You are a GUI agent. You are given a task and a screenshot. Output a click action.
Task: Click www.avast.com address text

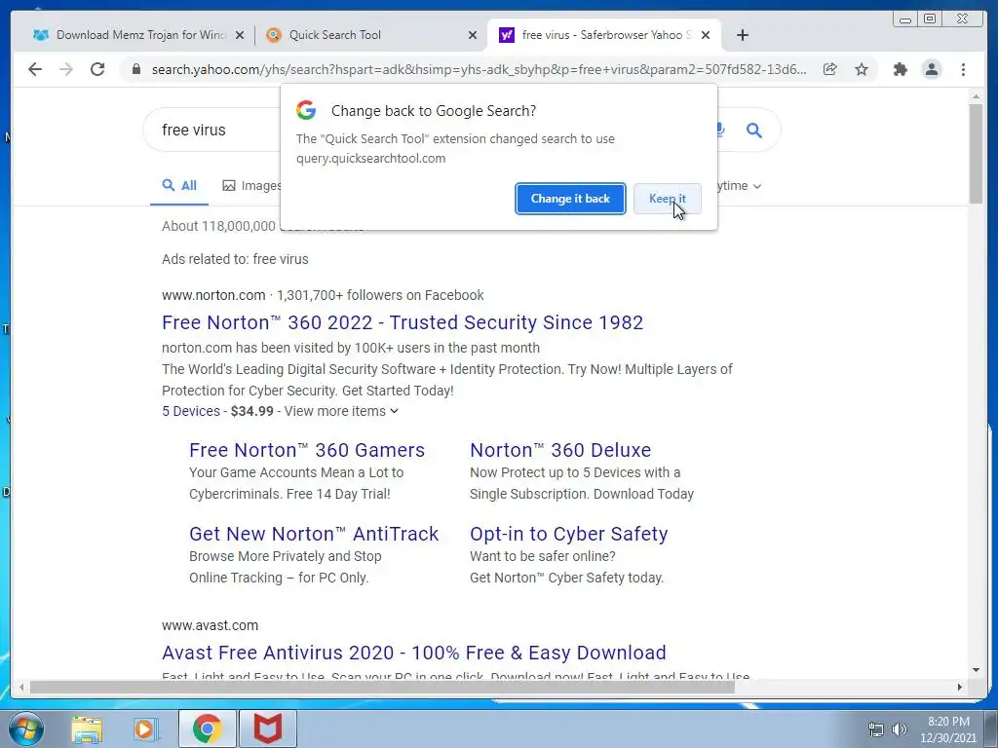point(211,625)
